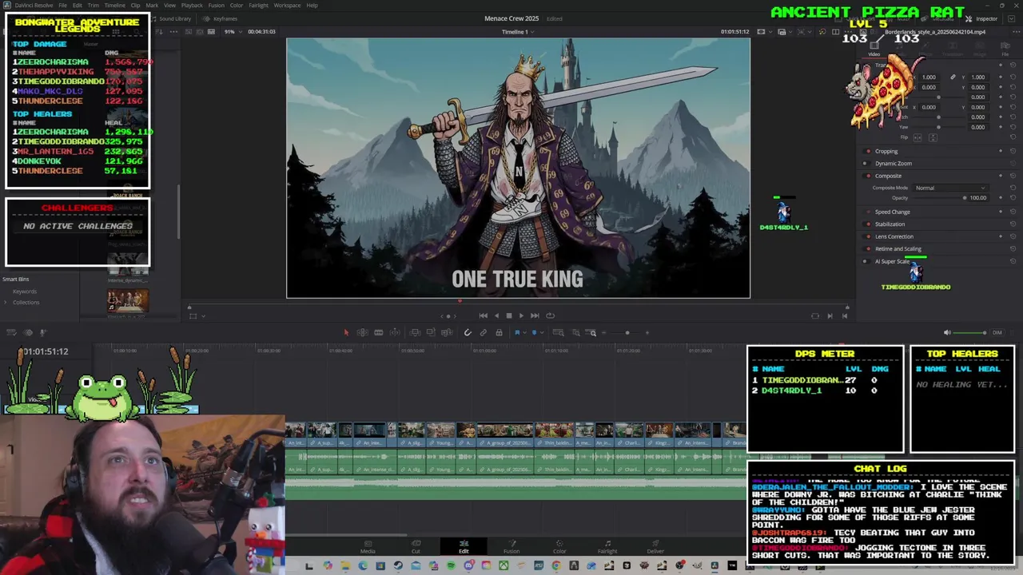The image size is (1023, 575).
Task: Click the Overwrite Clip toolbar icon
Action: click(x=431, y=332)
